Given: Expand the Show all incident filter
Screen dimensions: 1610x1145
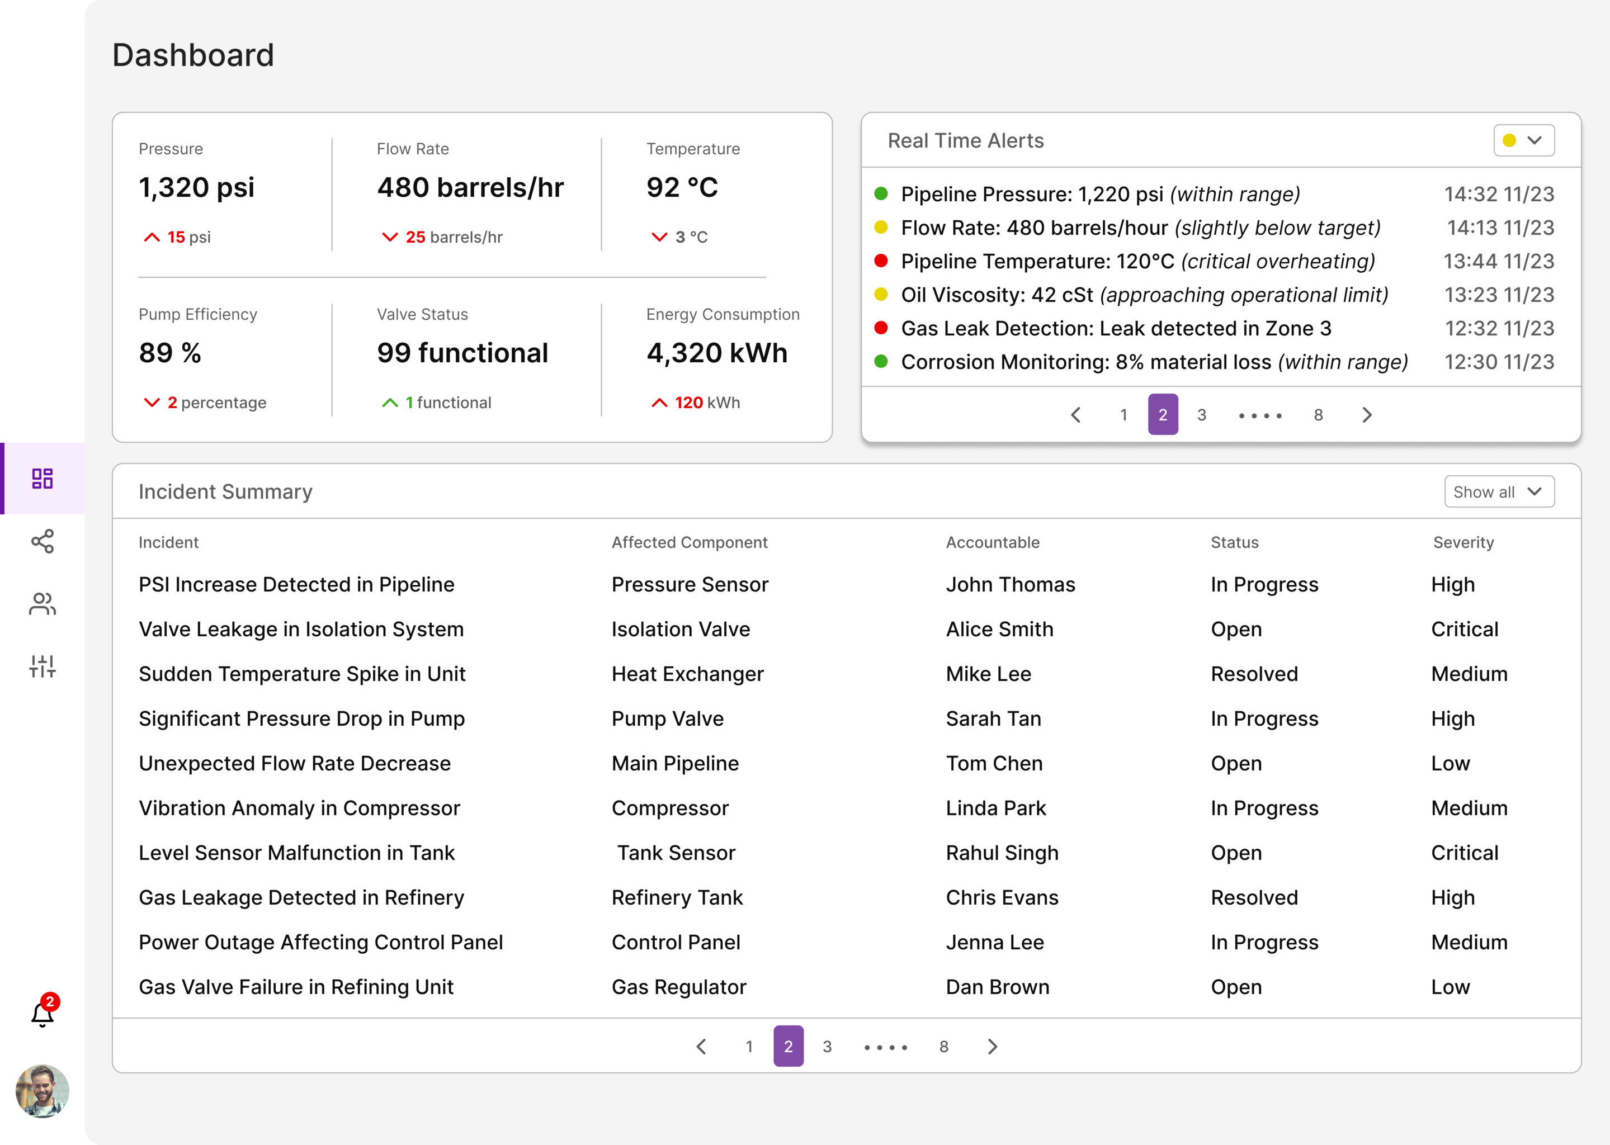Looking at the screenshot, I should click(x=1499, y=491).
